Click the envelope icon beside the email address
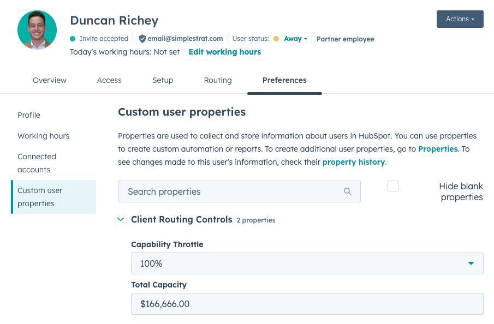Image resolution: width=494 pixels, height=324 pixels. coord(143,39)
